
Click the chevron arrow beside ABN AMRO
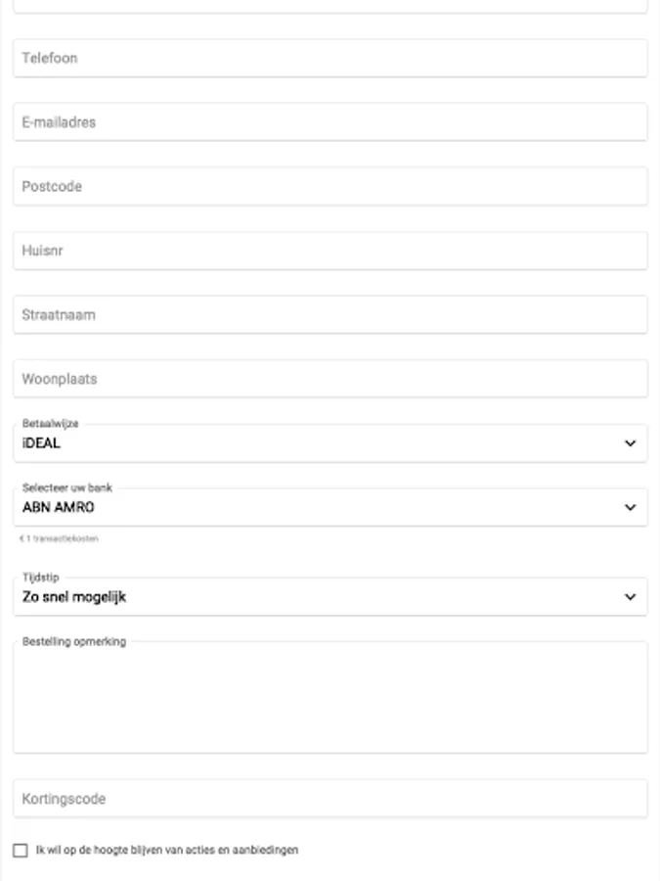point(630,507)
